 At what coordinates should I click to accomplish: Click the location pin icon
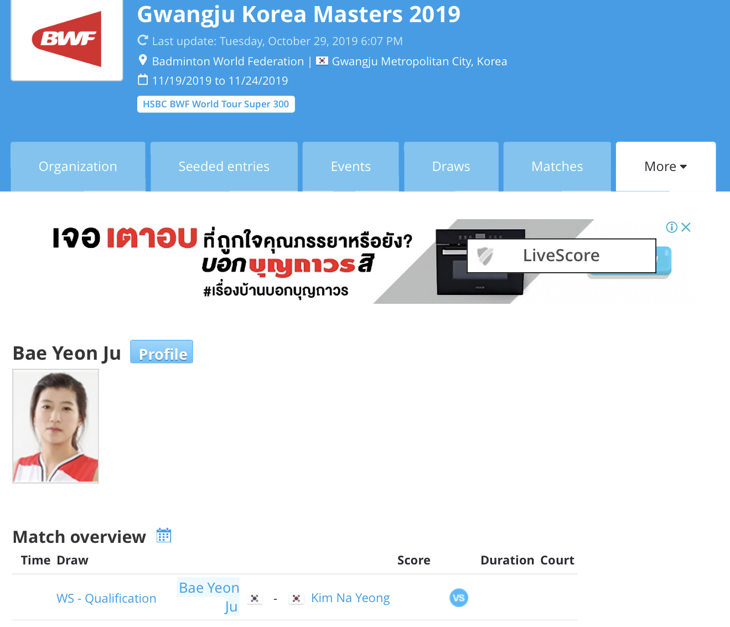[143, 60]
